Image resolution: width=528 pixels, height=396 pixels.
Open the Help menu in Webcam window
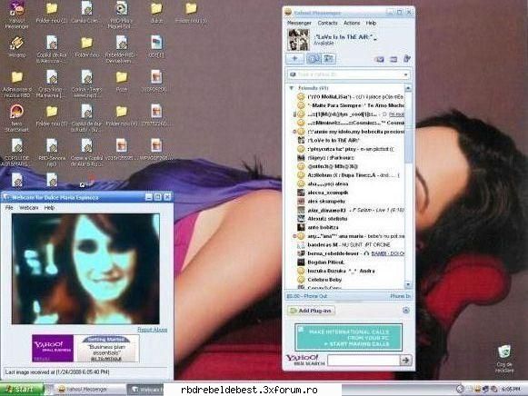pyautogui.click(x=49, y=208)
